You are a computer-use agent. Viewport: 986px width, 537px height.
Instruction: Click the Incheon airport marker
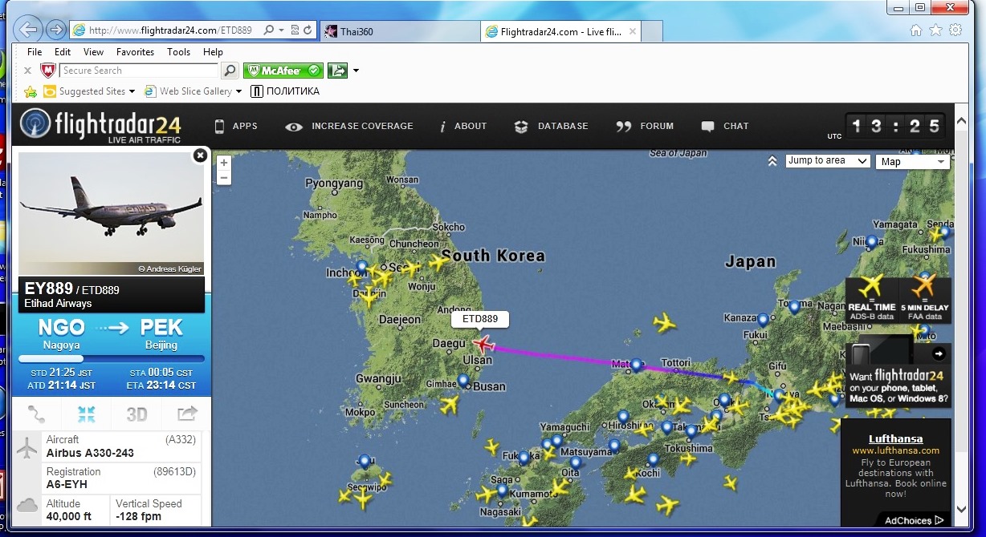coord(362,267)
